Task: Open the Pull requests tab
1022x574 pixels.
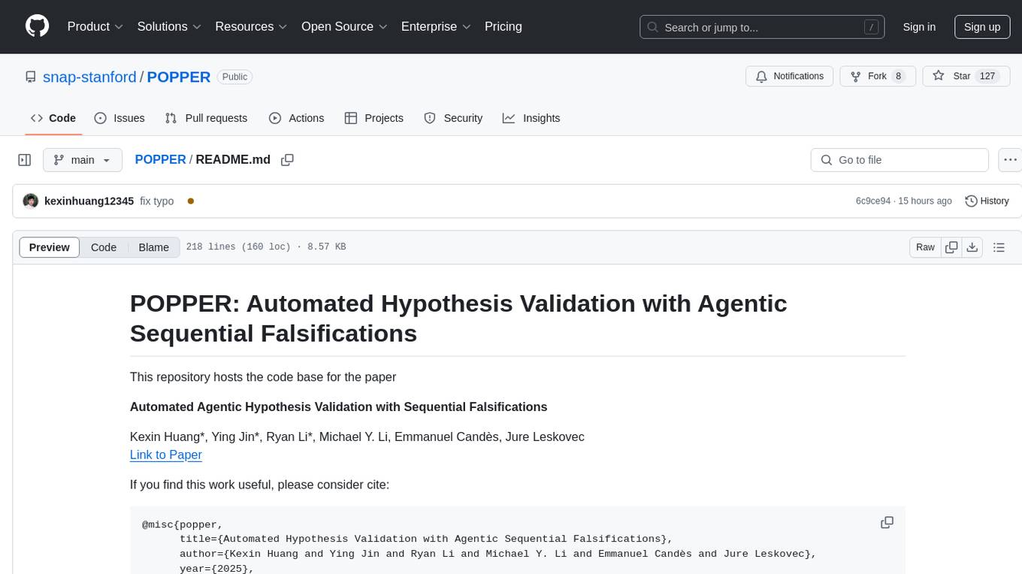Action: [206, 118]
